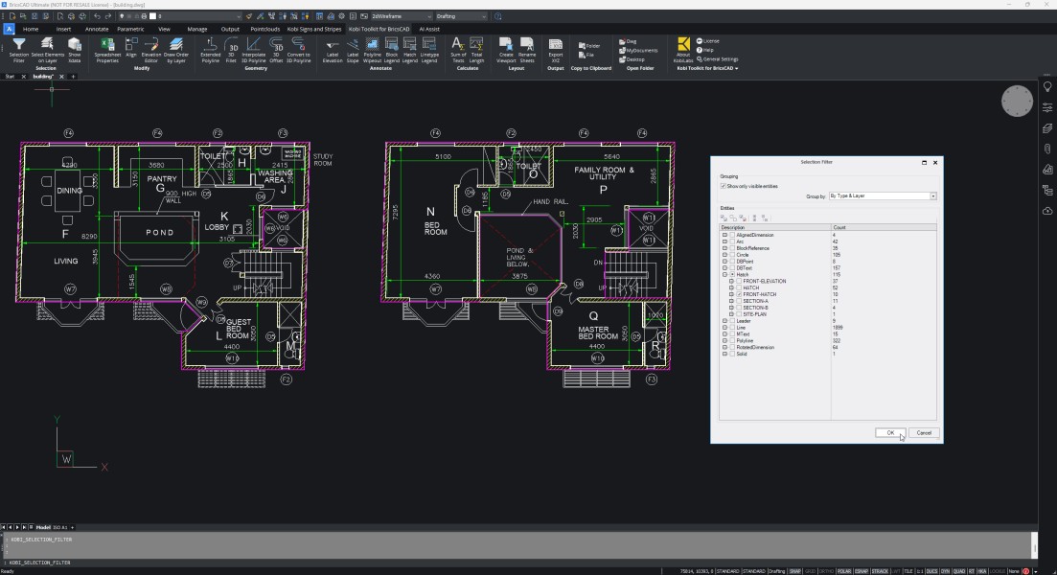Click the Export XYZ tool

click(556, 51)
